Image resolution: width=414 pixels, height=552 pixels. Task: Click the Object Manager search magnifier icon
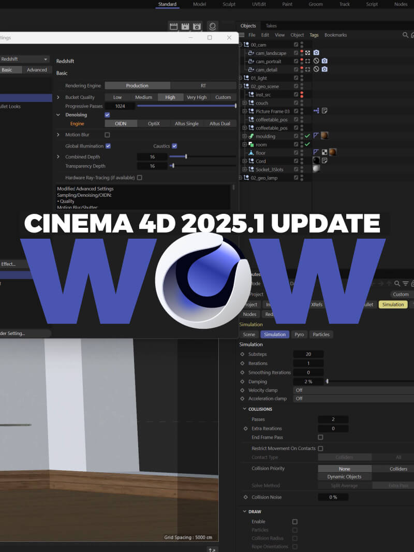[405, 35]
